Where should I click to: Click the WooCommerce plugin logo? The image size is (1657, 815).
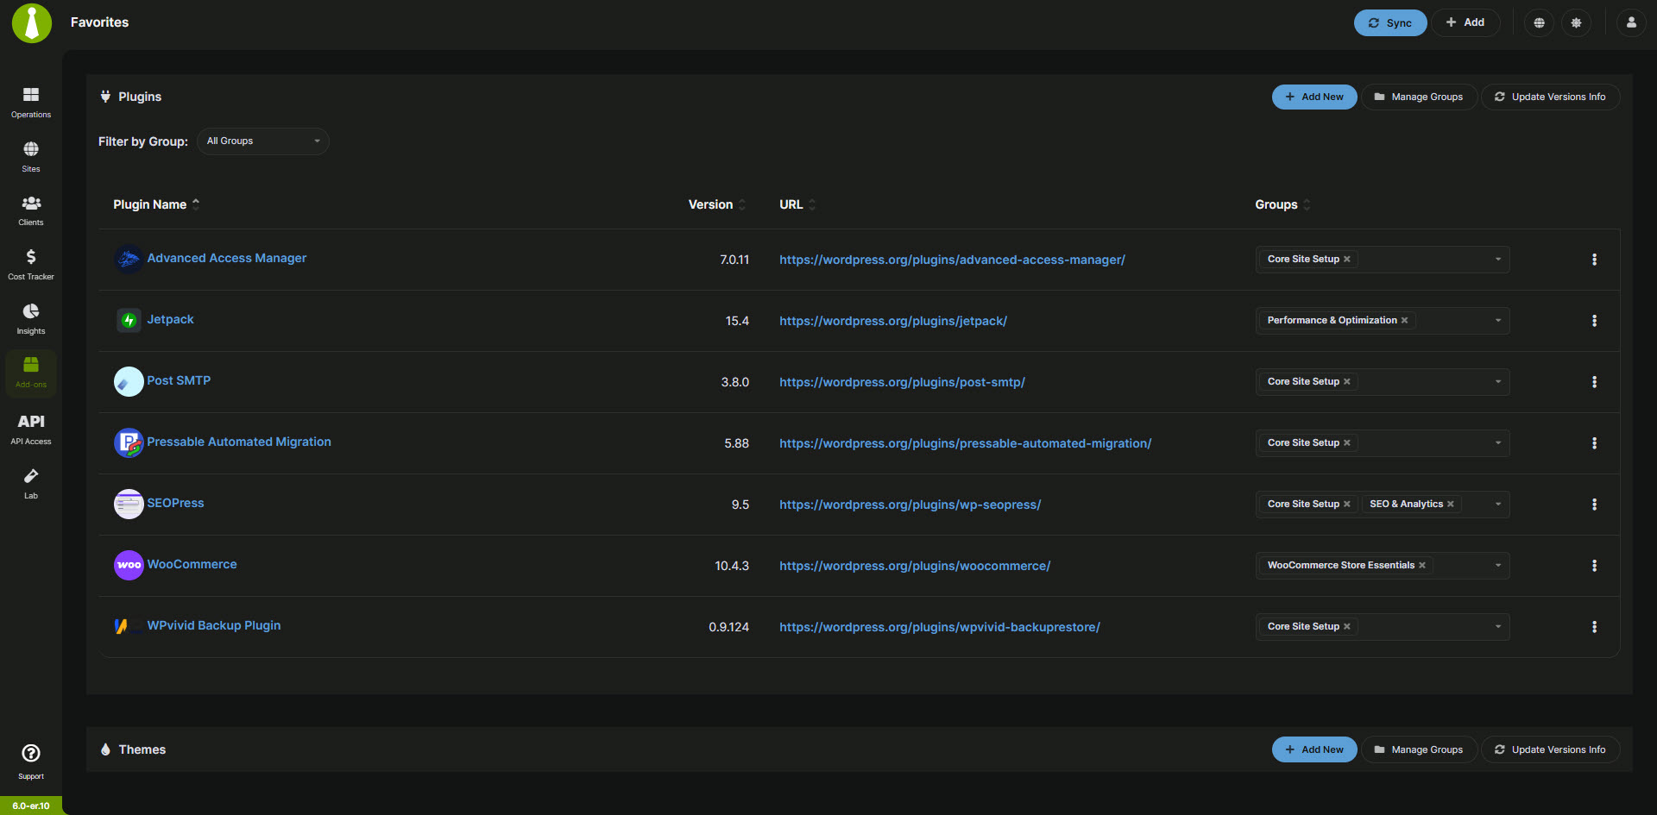(x=129, y=566)
